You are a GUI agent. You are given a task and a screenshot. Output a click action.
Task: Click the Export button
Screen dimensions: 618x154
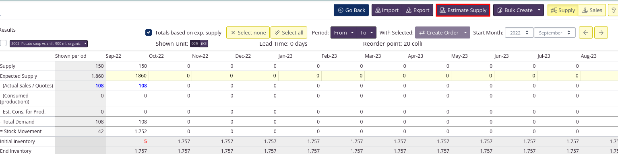click(x=418, y=10)
